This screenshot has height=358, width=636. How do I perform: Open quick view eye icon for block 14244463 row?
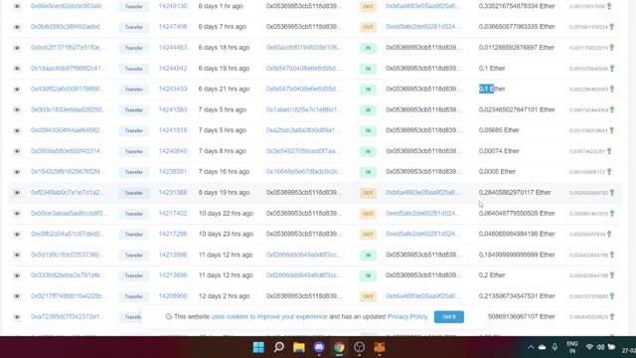pyautogui.click(x=17, y=48)
